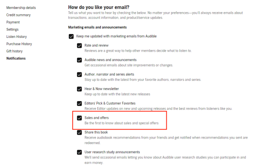This screenshot has height=167, width=258.
Task: Toggle User research study announcements checkbox
Action: tap(79, 152)
